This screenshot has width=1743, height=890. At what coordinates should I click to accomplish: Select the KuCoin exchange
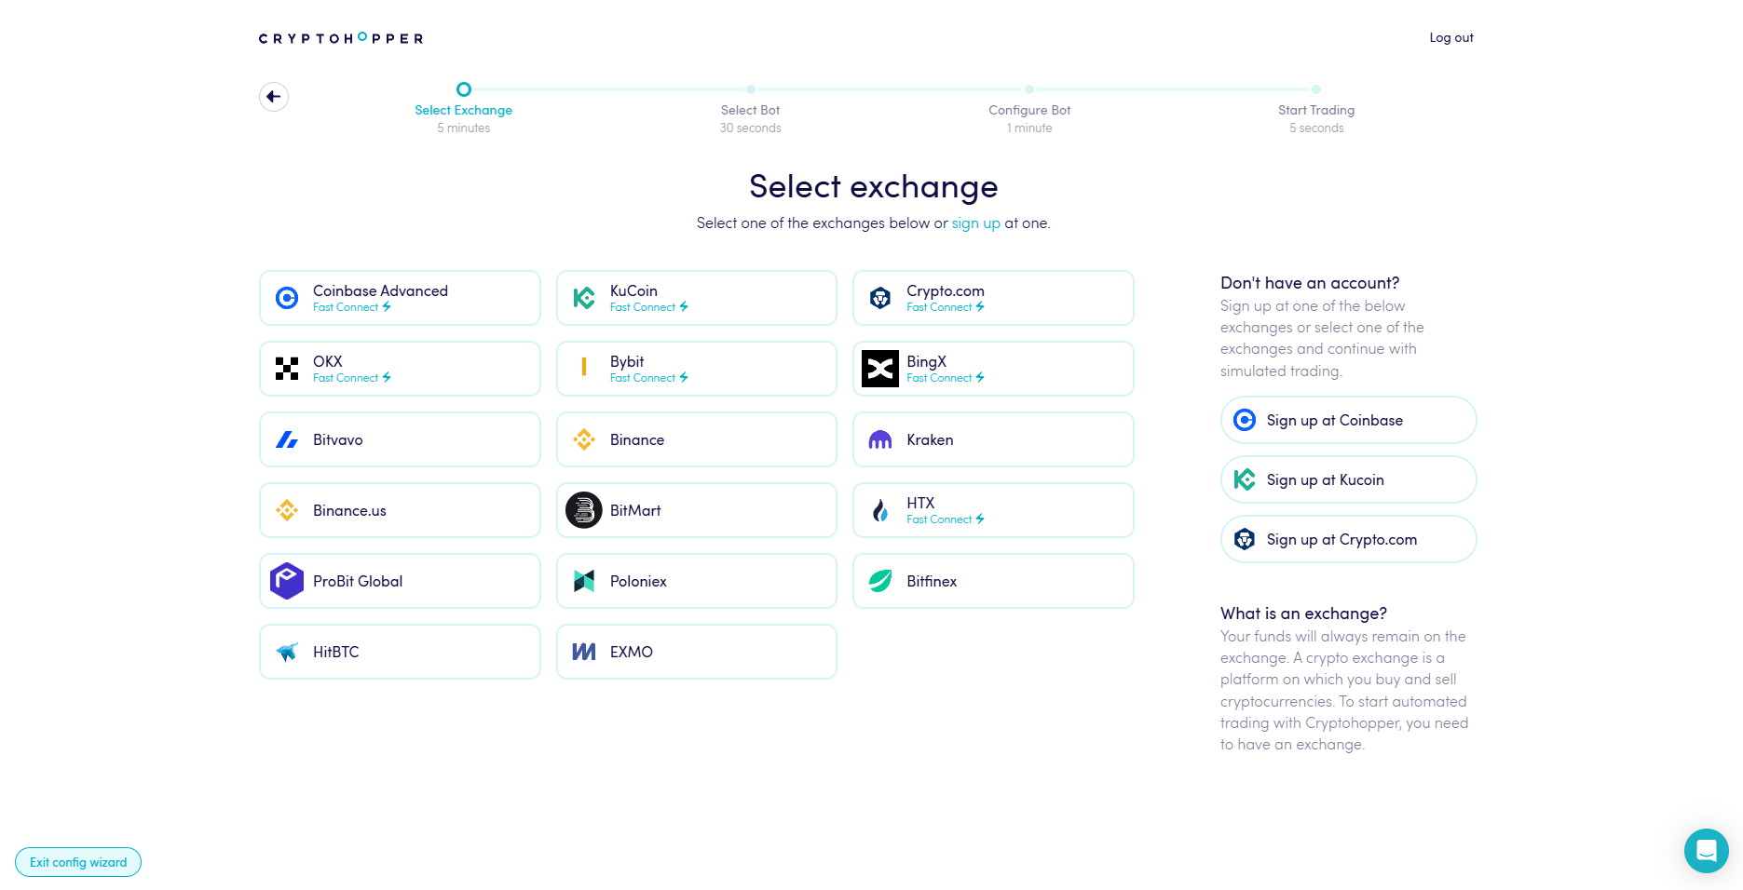tap(697, 298)
